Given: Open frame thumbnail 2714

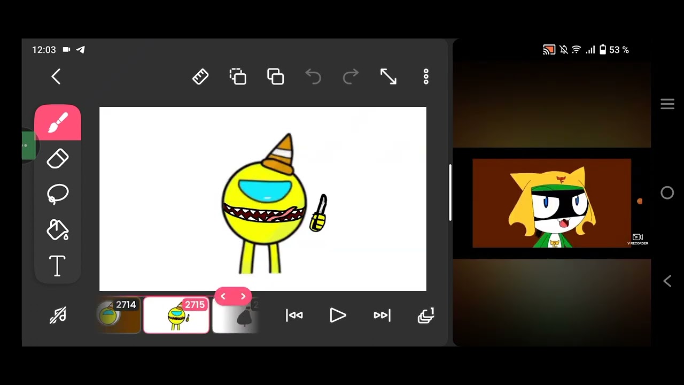Looking at the screenshot, I should click(x=119, y=315).
